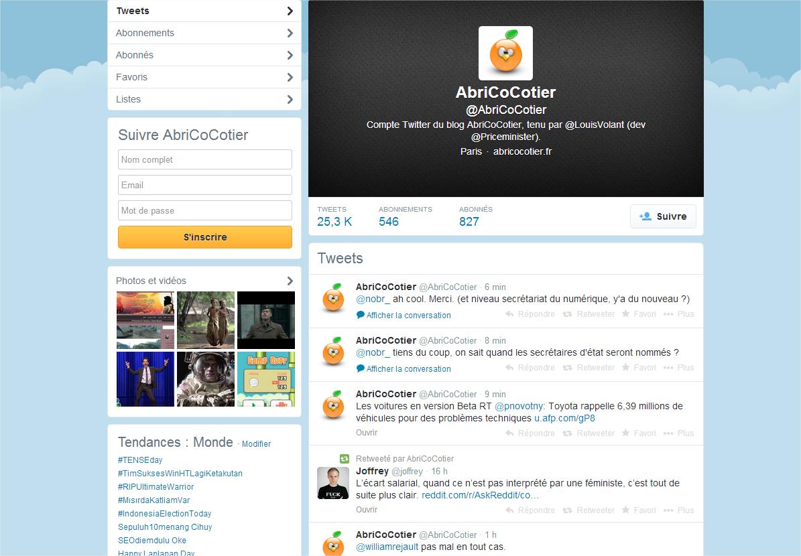Click the retweet icon on Joffrey's tweet
The width and height of the screenshot is (801, 556).
[567, 510]
